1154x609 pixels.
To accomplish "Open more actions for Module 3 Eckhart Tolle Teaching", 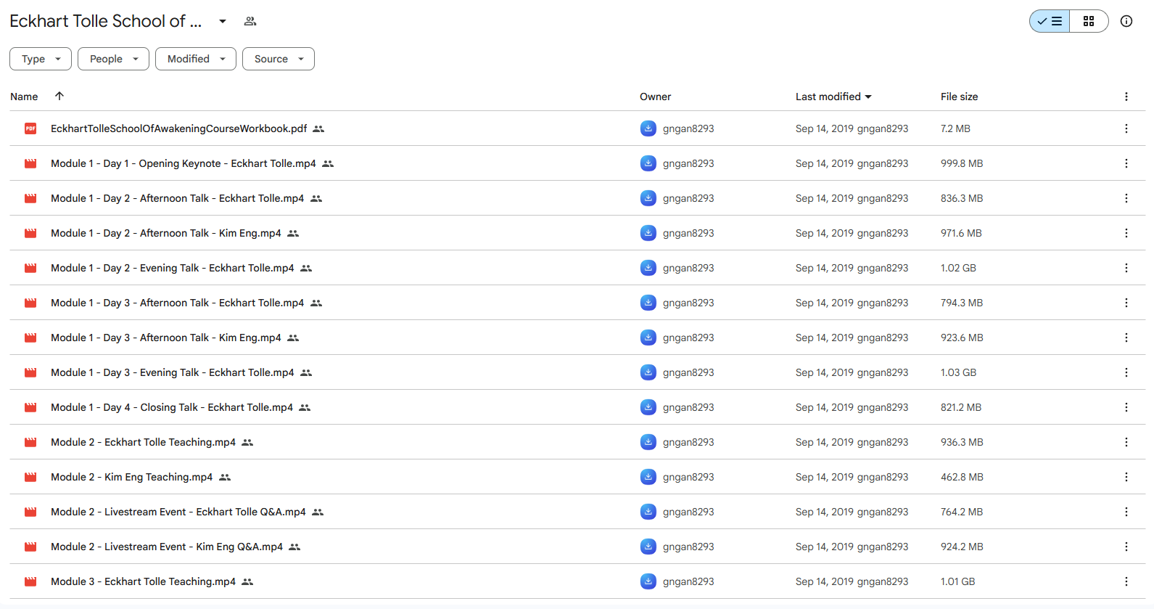I will coord(1126,581).
